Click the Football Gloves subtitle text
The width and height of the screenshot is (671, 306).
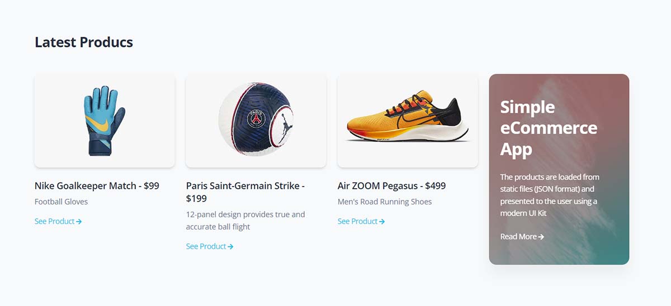[61, 202]
